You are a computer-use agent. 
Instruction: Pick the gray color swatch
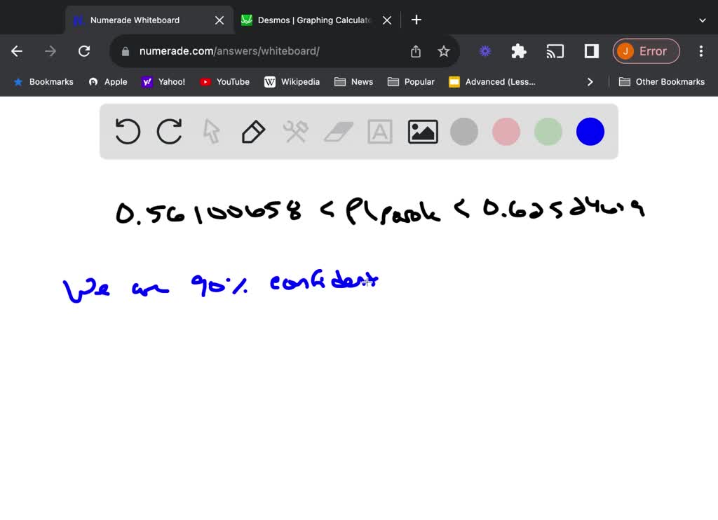pyautogui.click(x=464, y=132)
